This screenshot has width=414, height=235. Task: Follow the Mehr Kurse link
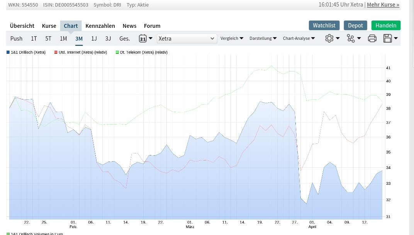click(x=383, y=5)
